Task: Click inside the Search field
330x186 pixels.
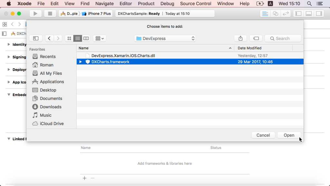Action: coord(283,38)
